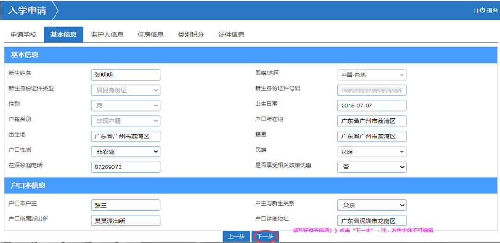Open the 户籍类别 dropdown
The image size is (500, 243).
125,121
